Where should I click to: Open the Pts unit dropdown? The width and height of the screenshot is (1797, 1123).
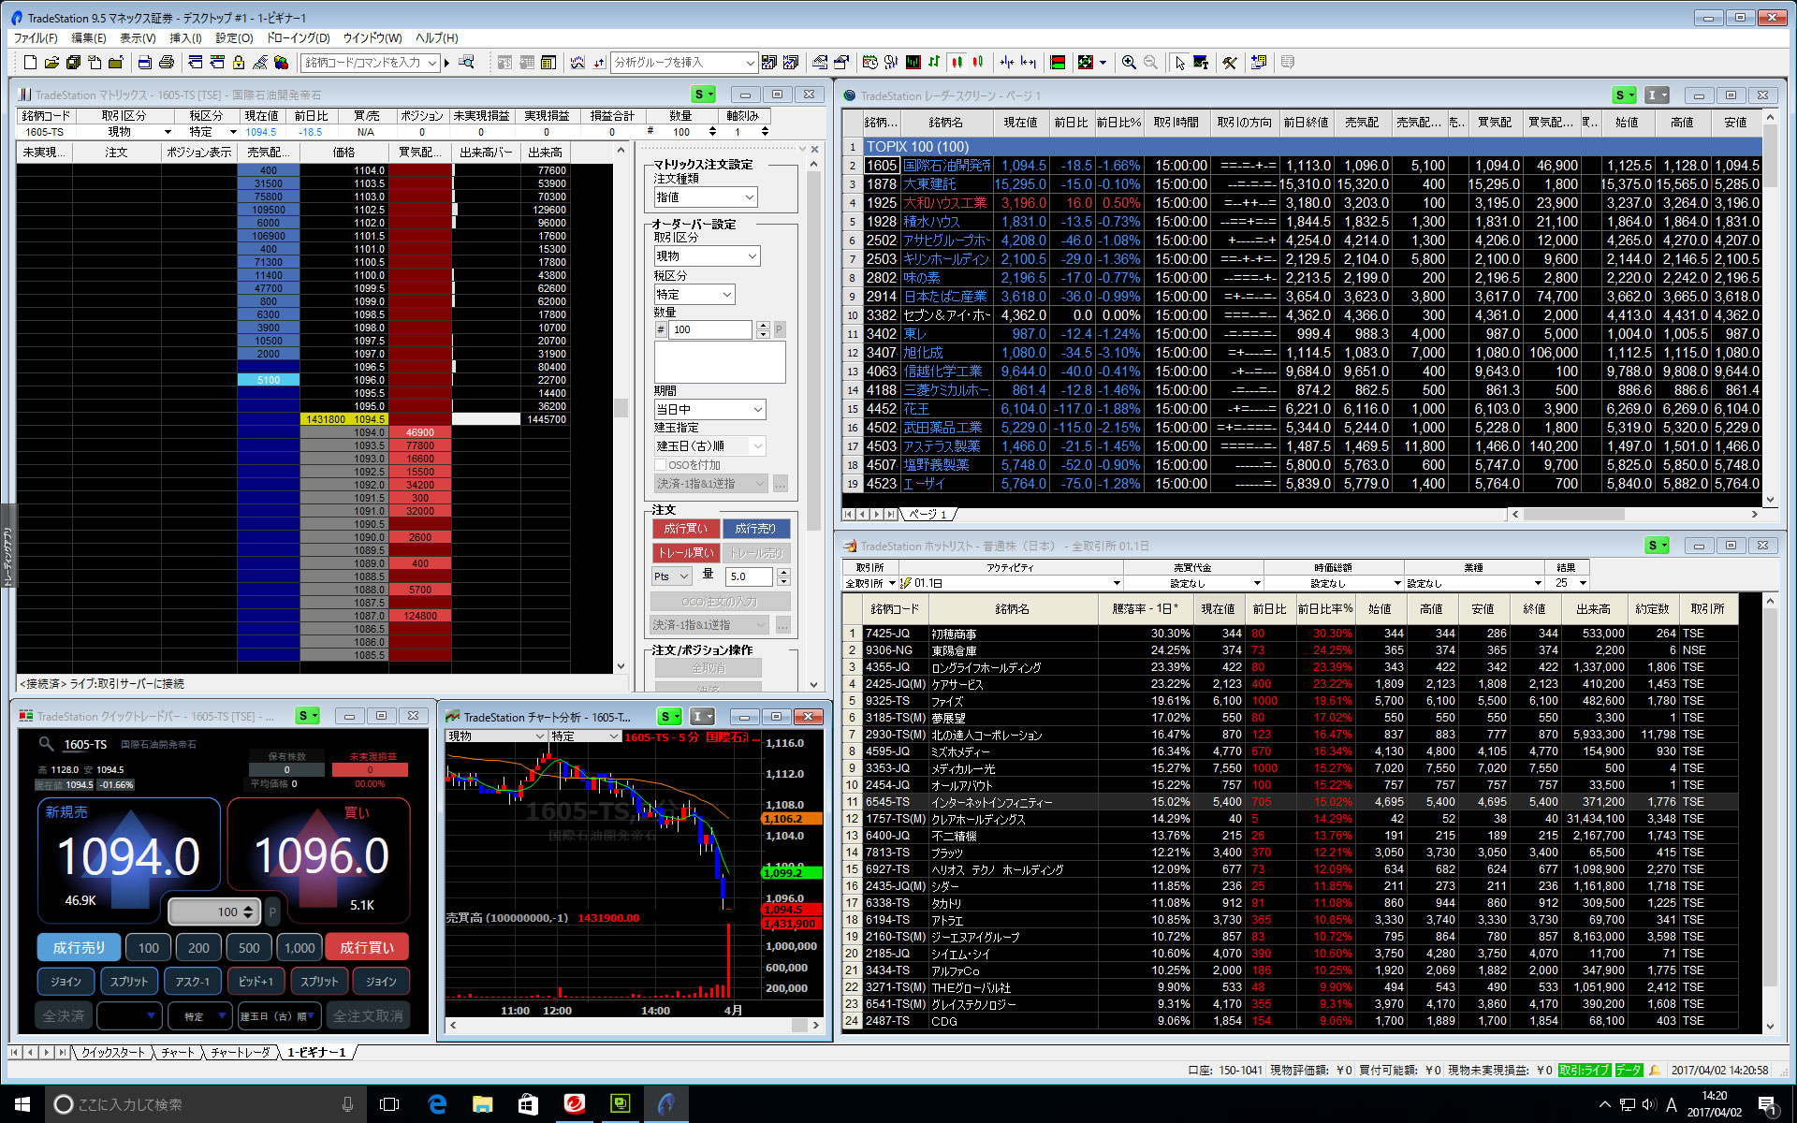coord(672,576)
